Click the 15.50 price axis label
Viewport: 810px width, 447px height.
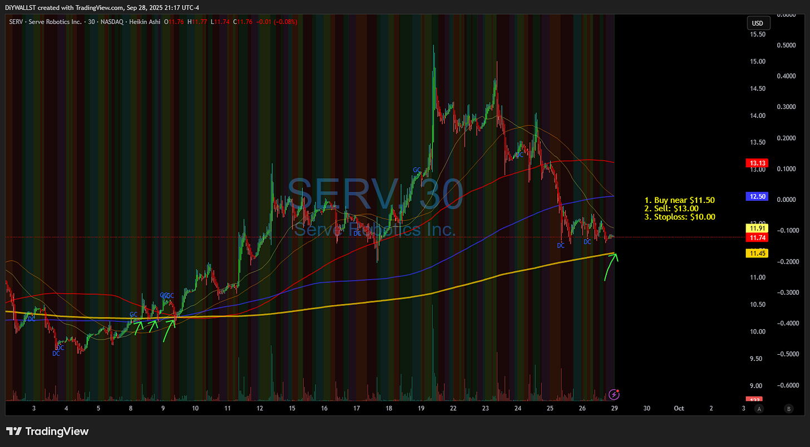[757, 34]
